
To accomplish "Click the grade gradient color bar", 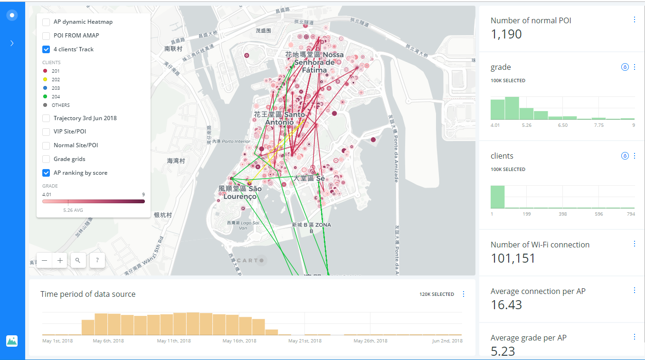I will pyautogui.click(x=94, y=201).
